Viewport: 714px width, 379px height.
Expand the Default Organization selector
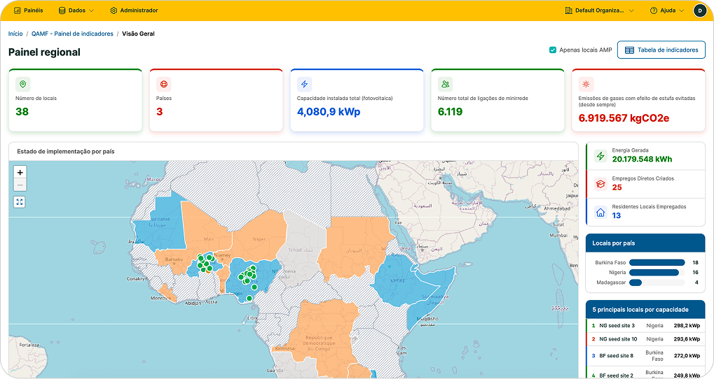[x=599, y=10]
